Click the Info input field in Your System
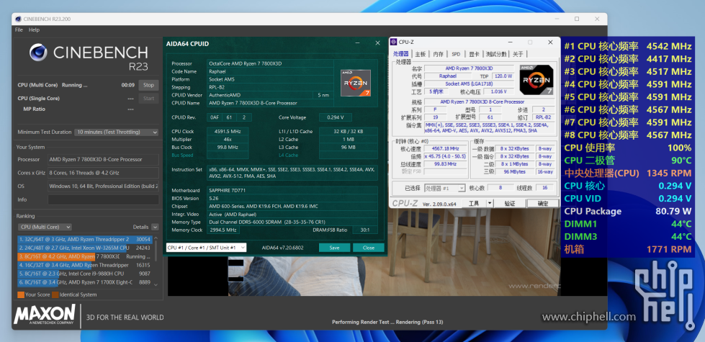This screenshot has height=342, width=705. 103,199
